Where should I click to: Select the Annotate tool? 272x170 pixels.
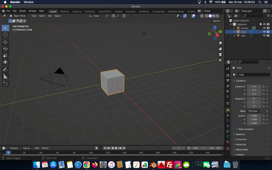pyautogui.click(x=5, y=69)
